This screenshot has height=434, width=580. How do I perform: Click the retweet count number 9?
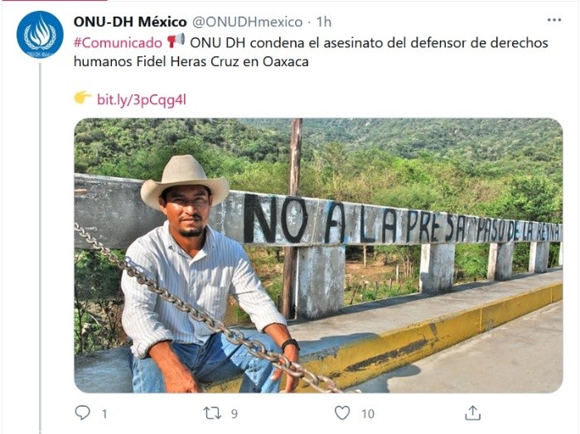click(x=234, y=413)
